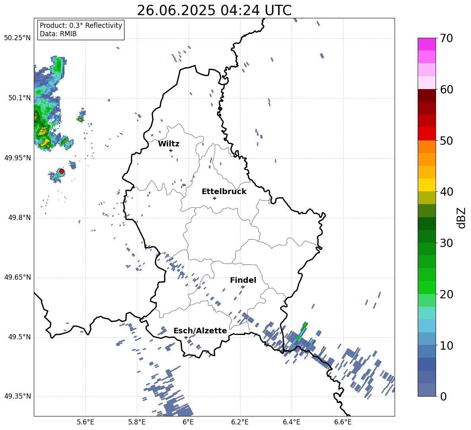Select the Wiltz station label
This screenshot has width=471, height=430.
coord(169,144)
